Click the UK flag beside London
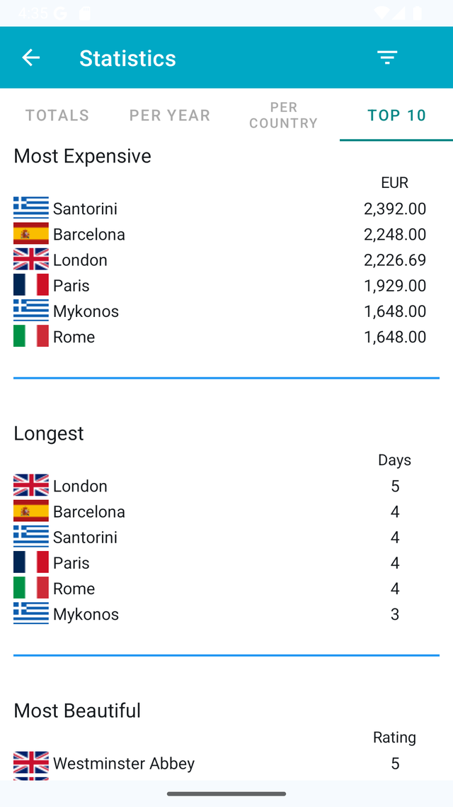The width and height of the screenshot is (453, 807). click(30, 259)
